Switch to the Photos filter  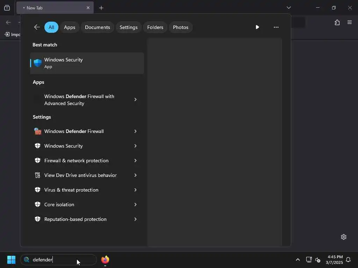[181, 27]
